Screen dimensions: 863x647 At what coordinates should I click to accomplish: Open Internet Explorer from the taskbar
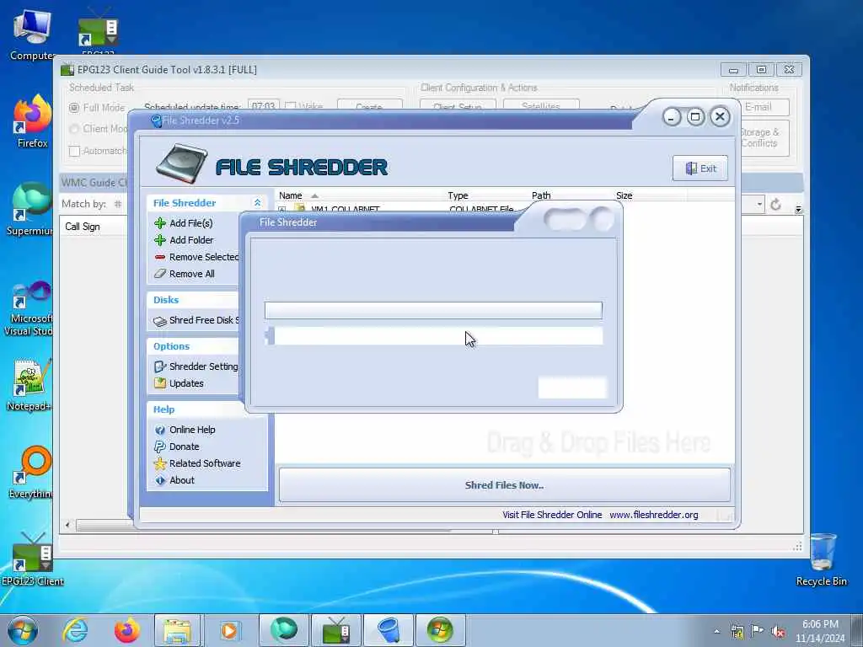75,630
